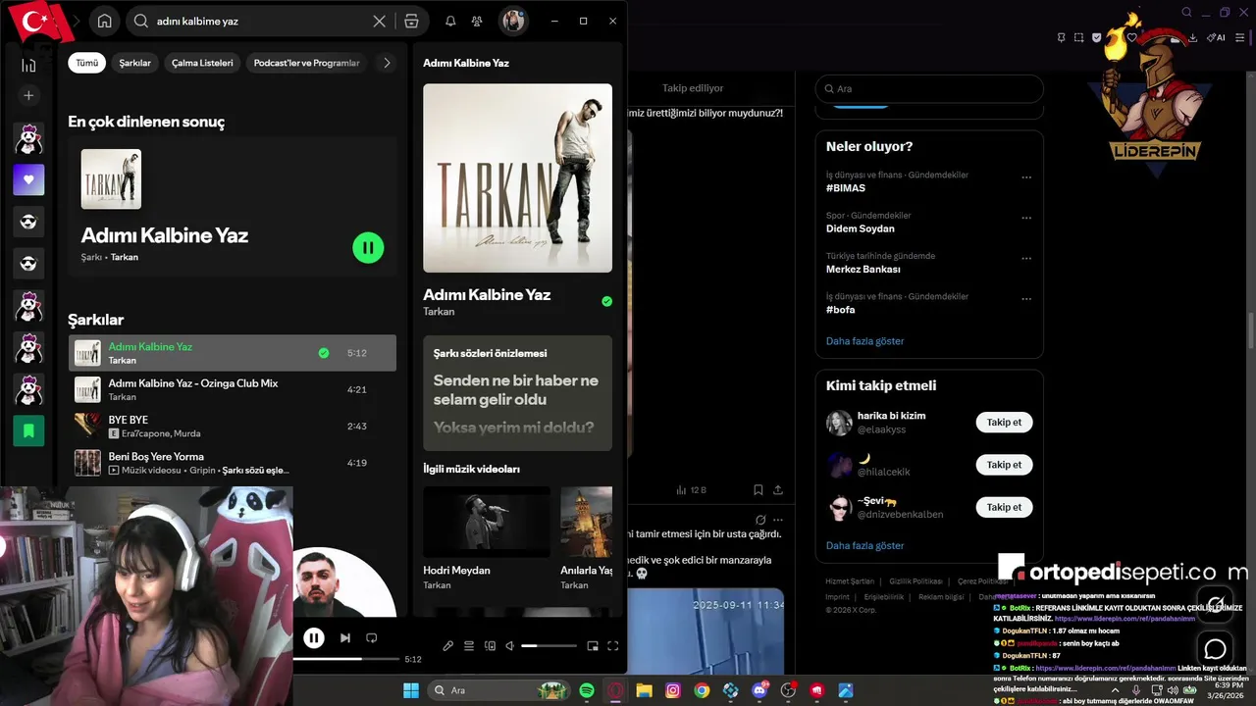Screen dimensions: 1256x706
Task: Clear the Spotify search field
Action: [x=379, y=21]
